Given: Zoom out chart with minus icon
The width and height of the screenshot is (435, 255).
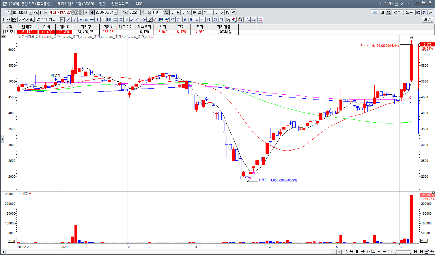Looking at the screenshot, I should pos(384,252).
